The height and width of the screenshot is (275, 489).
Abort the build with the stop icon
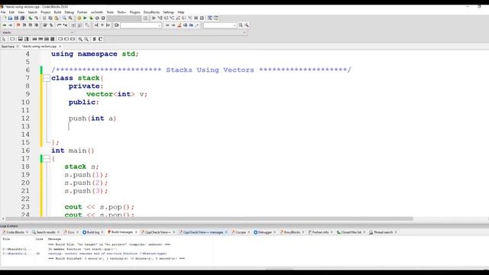pyautogui.click(x=103, y=18)
